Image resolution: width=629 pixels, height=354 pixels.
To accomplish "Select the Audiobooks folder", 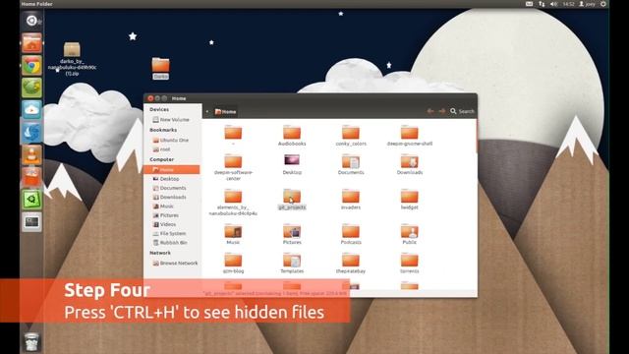I will point(292,136).
